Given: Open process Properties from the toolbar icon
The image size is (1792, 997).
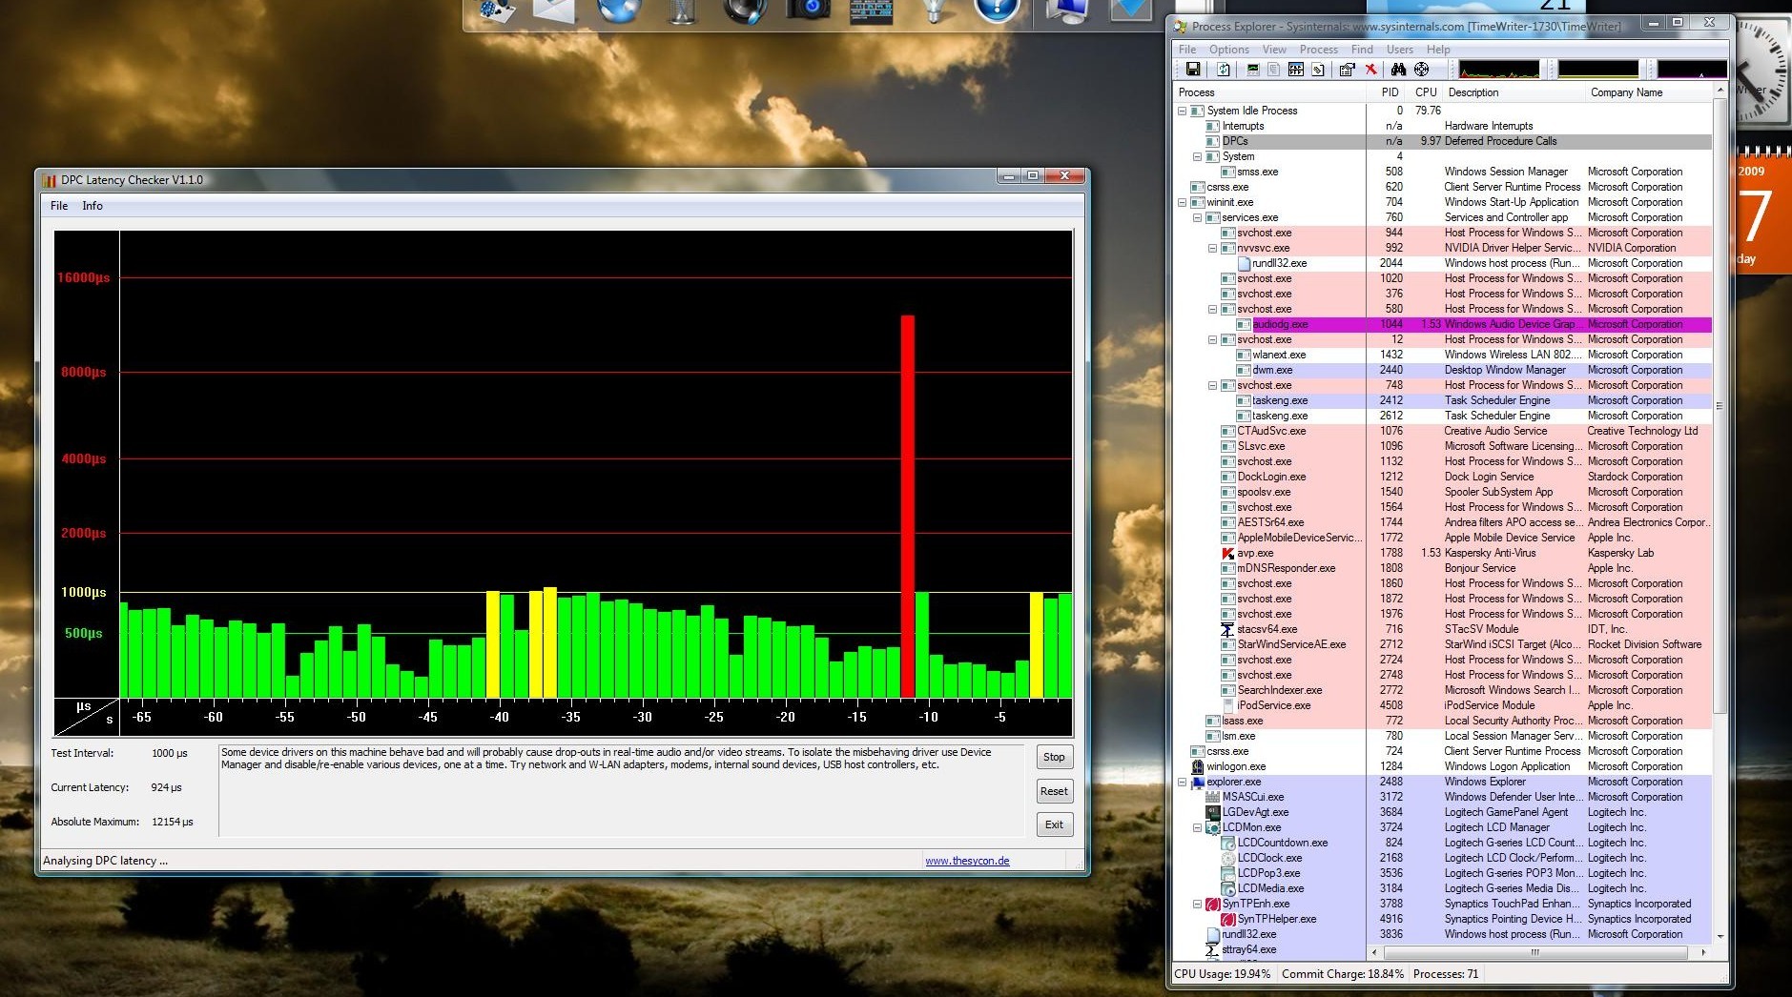Looking at the screenshot, I should (1347, 70).
